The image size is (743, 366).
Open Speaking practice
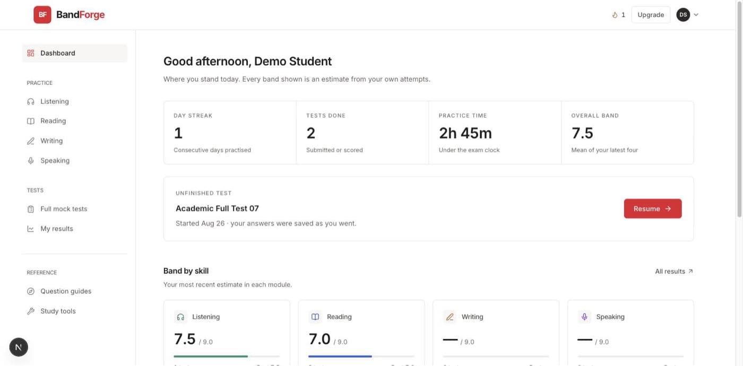pos(75,160)
